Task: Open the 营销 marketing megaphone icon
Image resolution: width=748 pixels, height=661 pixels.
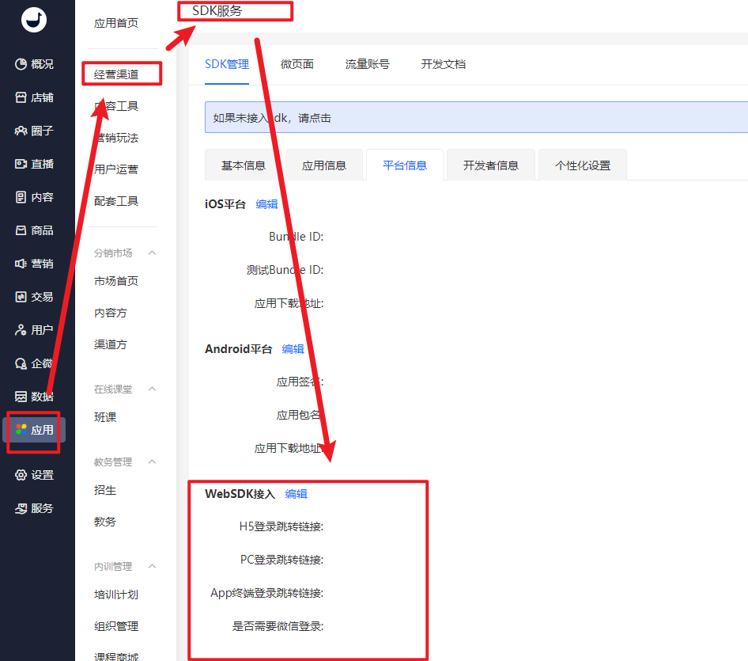Action: [21, 264]
